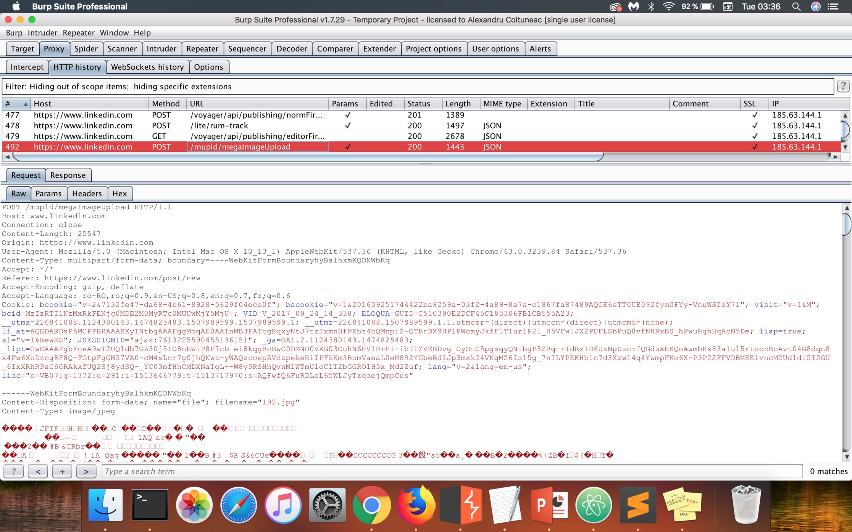Open the Burp menu
852x532 pixels.
[14, 33]
